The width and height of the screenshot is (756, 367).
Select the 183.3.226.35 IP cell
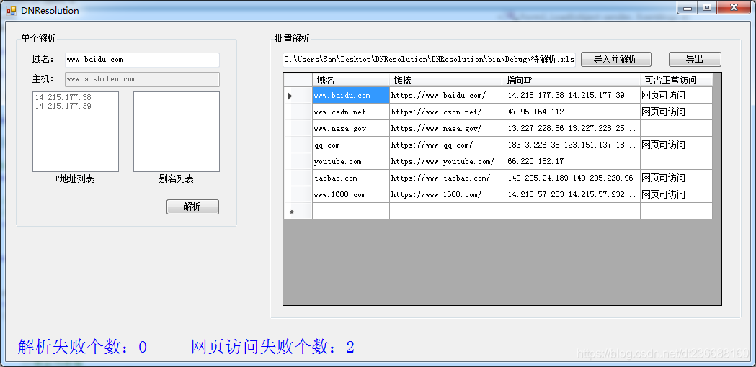tap(571, 145)
